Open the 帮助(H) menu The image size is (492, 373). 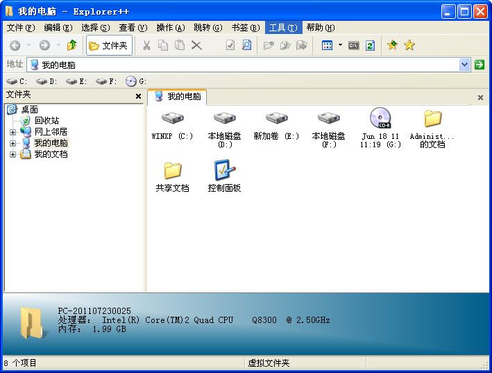(x=321, y=28)
